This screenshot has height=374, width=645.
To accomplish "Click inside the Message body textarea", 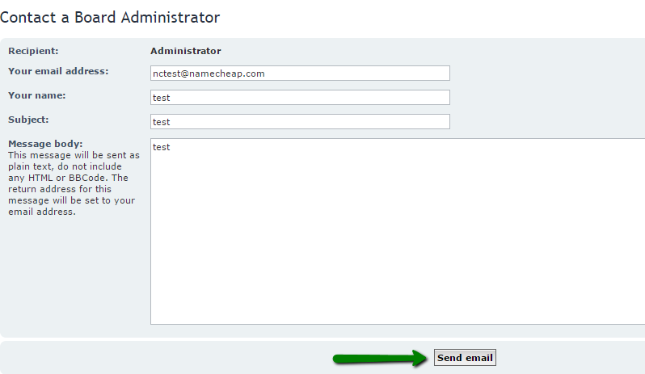I will pyautogui.click(x=398, y=231).
